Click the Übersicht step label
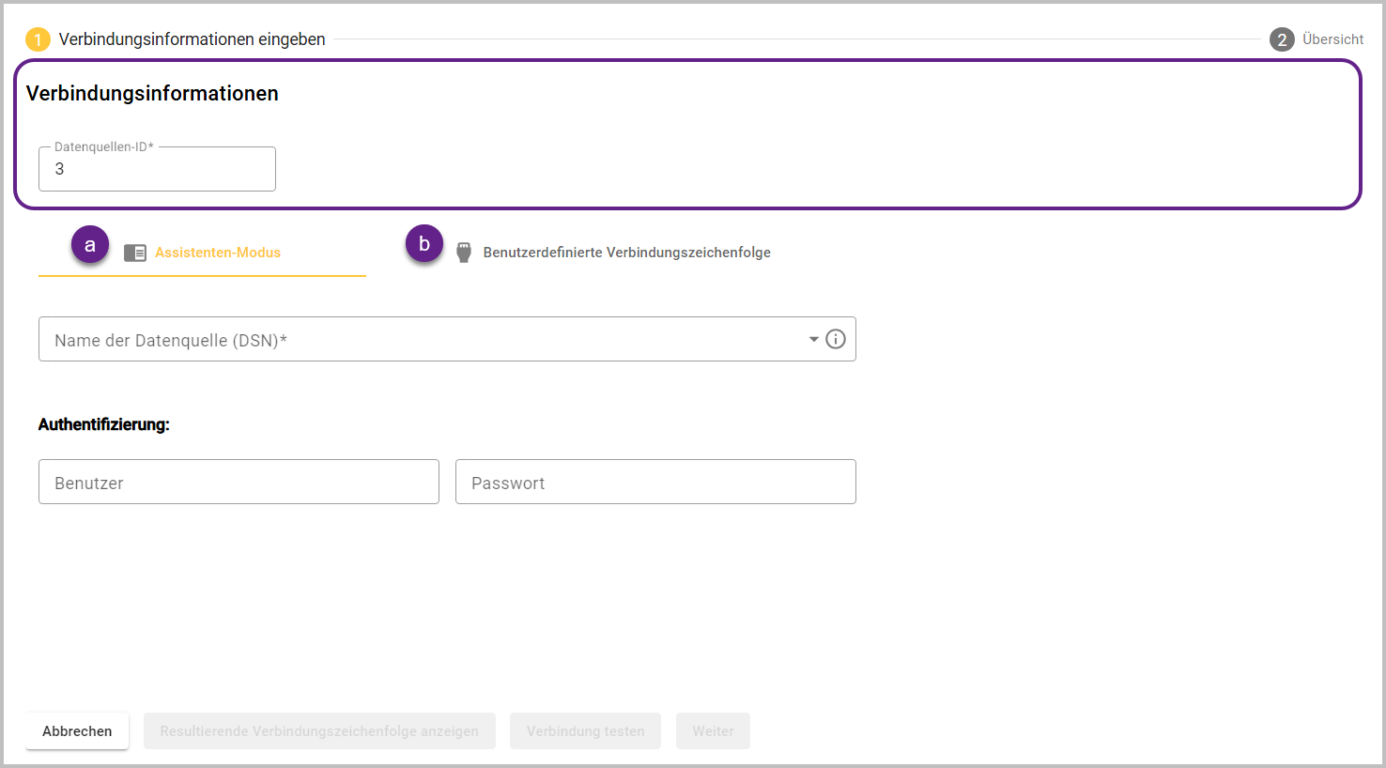The width and height of the screenshot is (1386, 768). [1332, 39]
